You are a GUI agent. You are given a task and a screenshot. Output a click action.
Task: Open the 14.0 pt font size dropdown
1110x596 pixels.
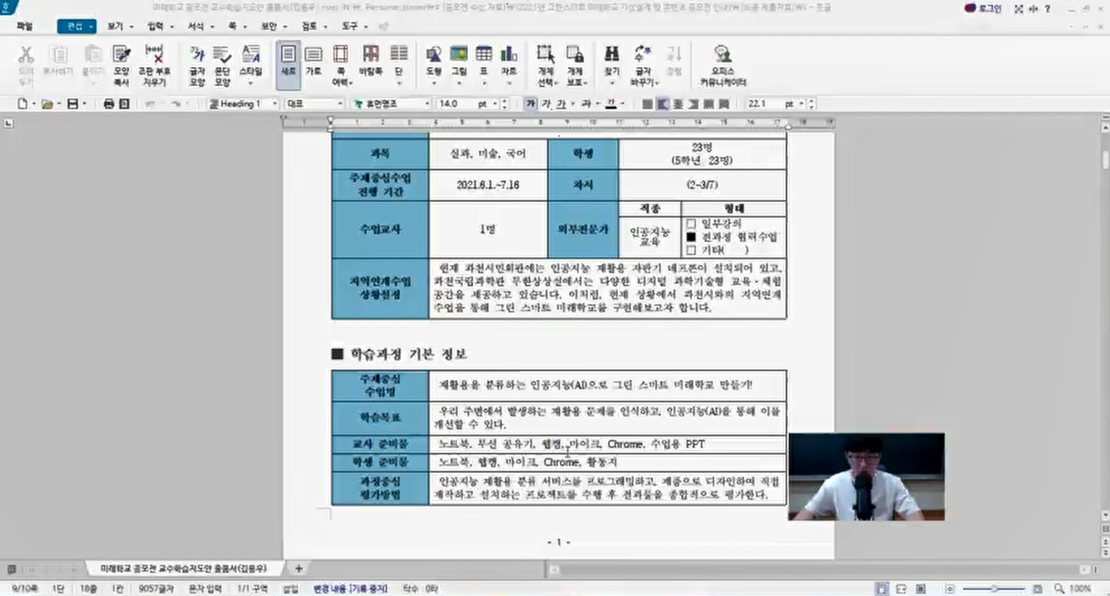pos(495,104)
